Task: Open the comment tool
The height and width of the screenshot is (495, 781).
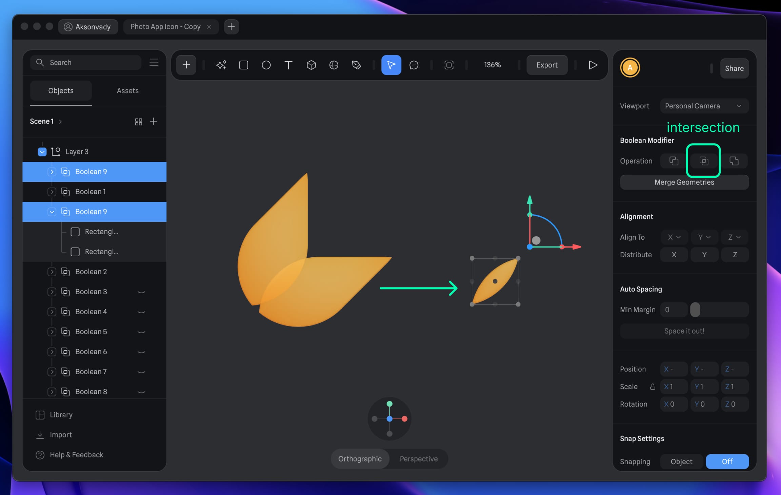Action: [x=414, y=65]
